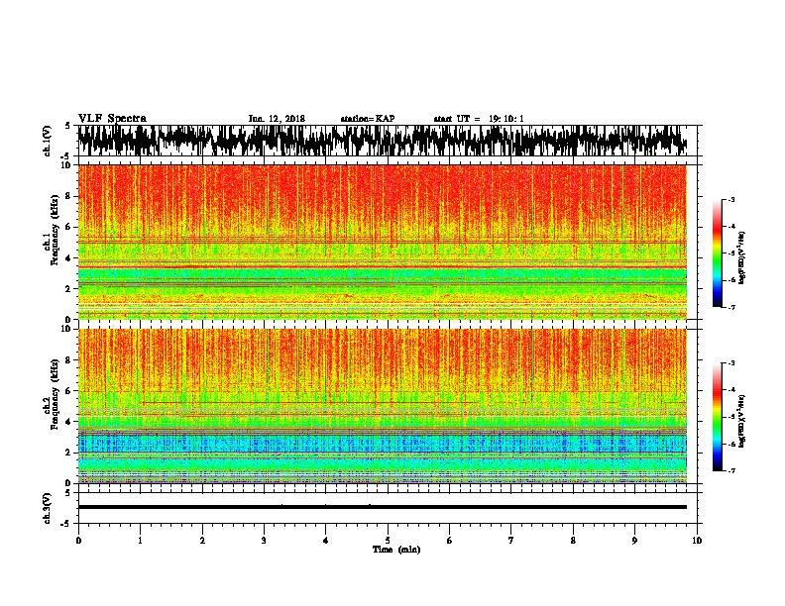Screen dimensions: 785x606
Task: Click the "start UT = 19:10:1" header text
Action: click(479, 119)
